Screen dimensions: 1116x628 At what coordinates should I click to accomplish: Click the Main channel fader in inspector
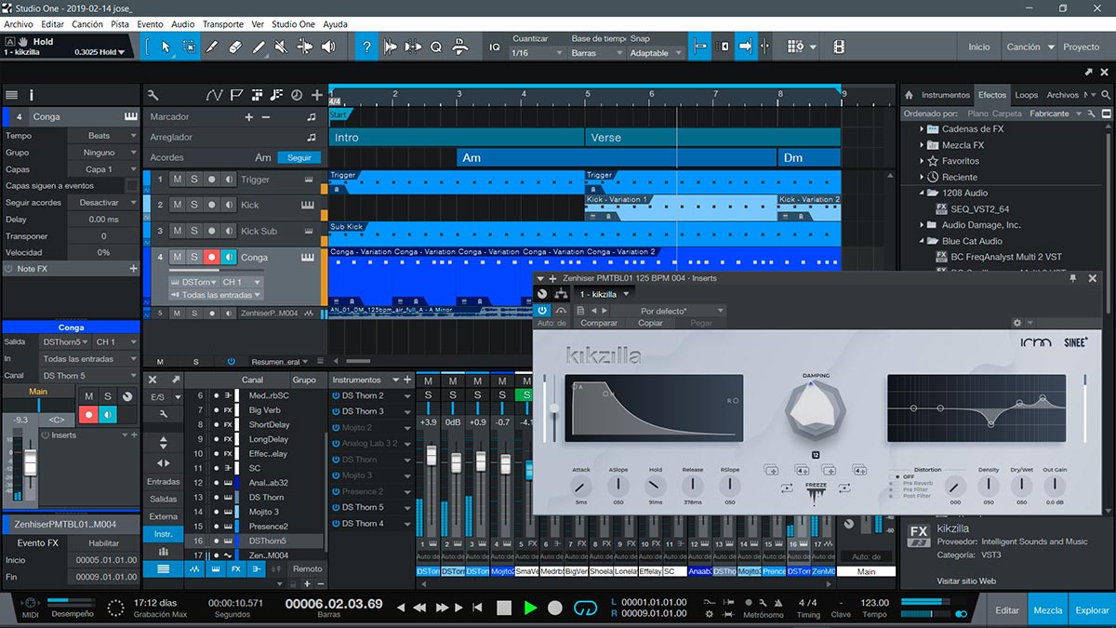[x=30, y=462]
